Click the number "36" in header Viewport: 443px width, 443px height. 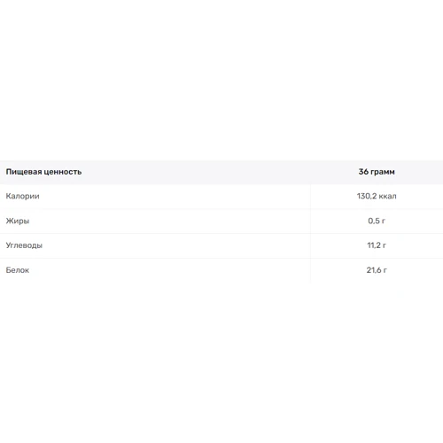(363, 172)
